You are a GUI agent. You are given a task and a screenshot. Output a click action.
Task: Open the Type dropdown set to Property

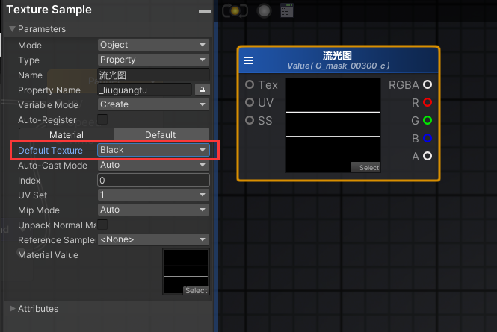(153, 60)
